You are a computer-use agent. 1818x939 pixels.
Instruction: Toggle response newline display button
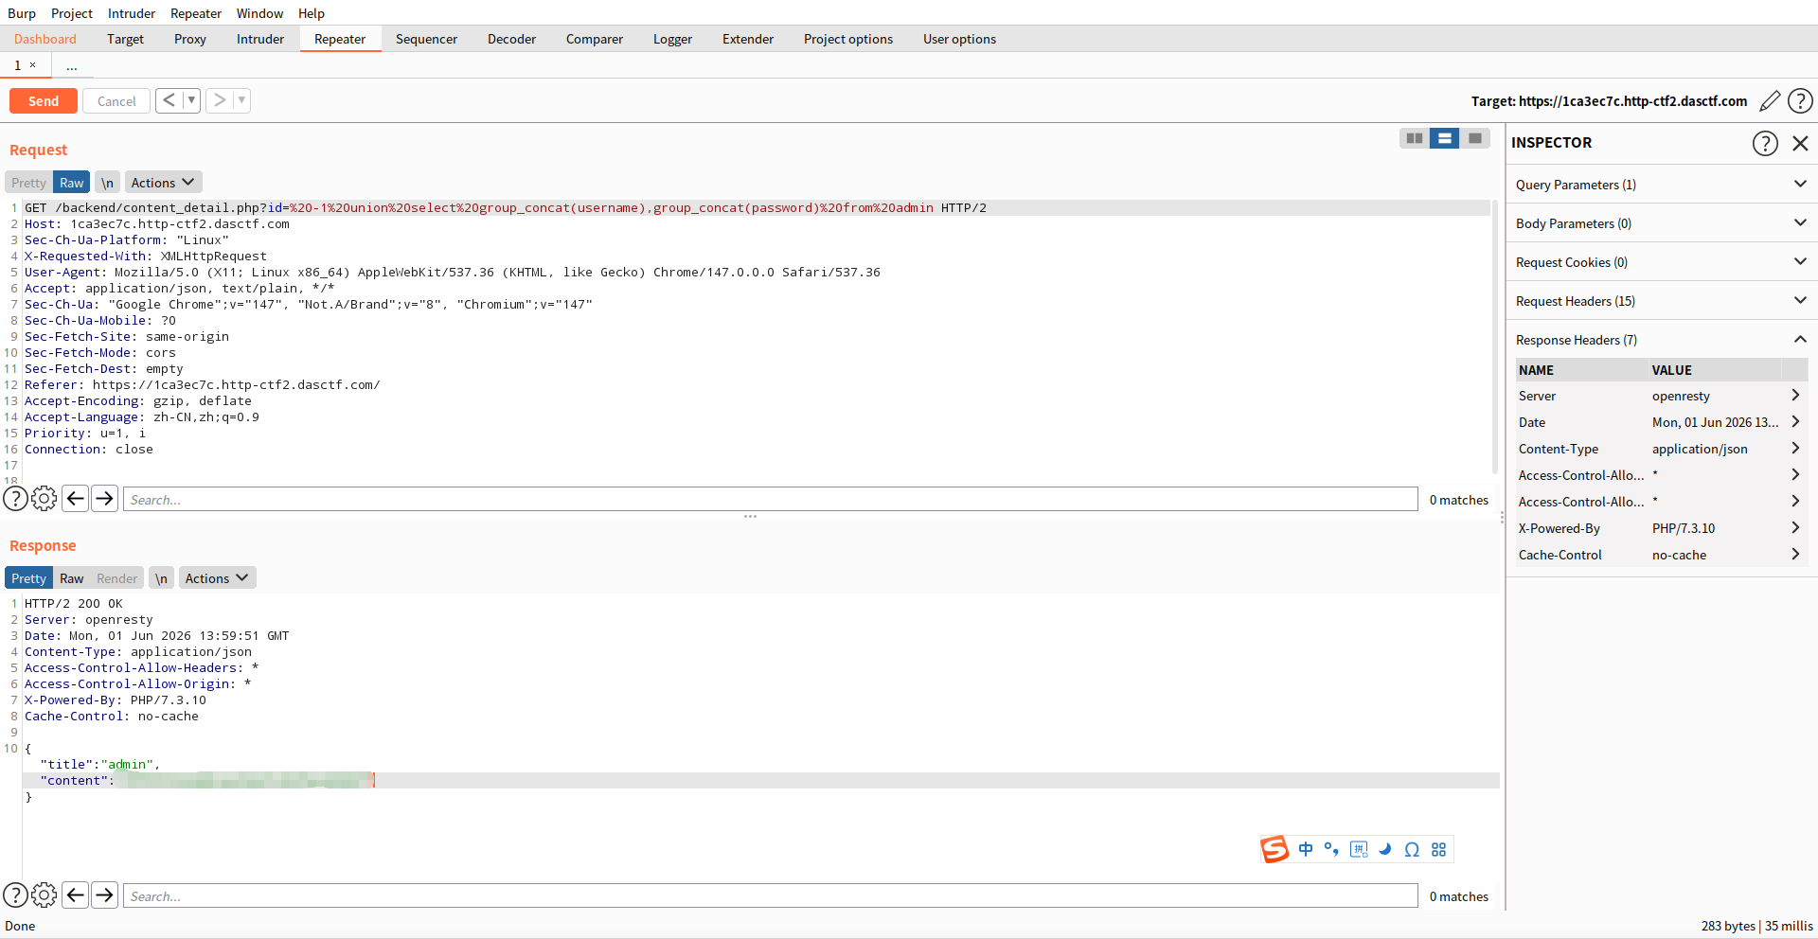tap(161, 578)
